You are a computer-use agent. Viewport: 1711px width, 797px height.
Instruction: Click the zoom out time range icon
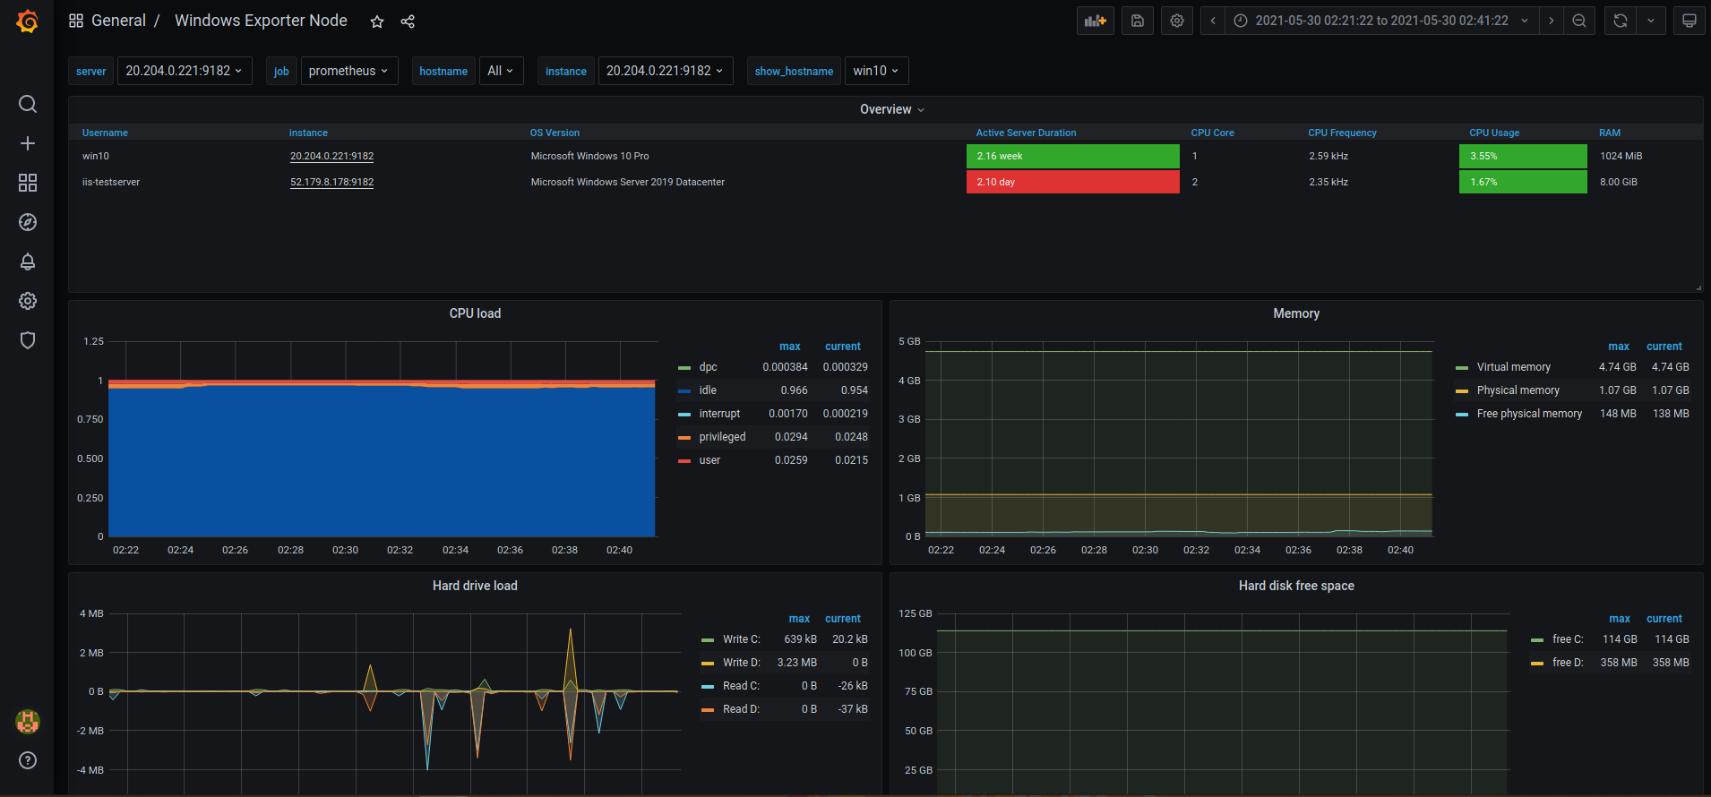pos(1579,21)
